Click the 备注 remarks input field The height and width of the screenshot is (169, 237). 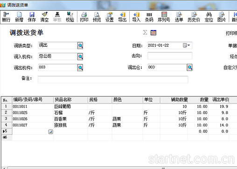(x=113, y=80)
